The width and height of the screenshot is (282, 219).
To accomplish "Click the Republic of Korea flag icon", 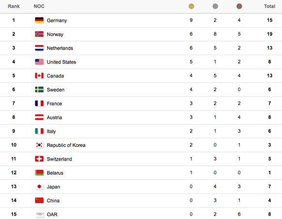I will click(39, 145).
